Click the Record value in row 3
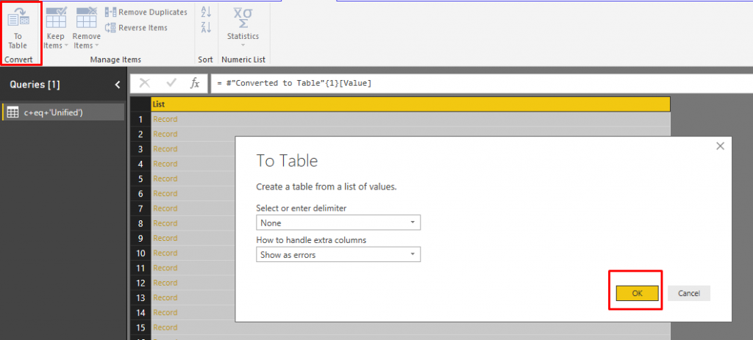753x340 pixels. coord(165,148)
